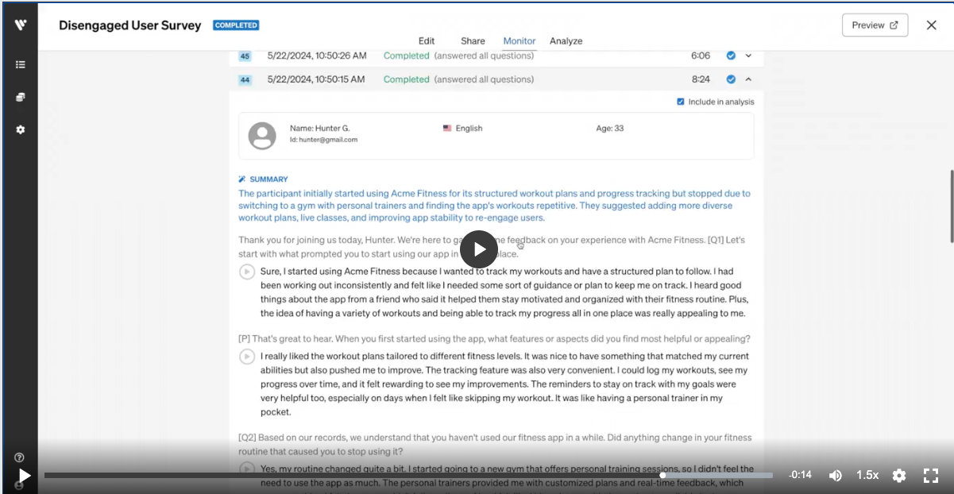The width and height of the screenshot is (954, 494).
Task: Toggle the Include in analysis checkbox
Action: [681, 102]
